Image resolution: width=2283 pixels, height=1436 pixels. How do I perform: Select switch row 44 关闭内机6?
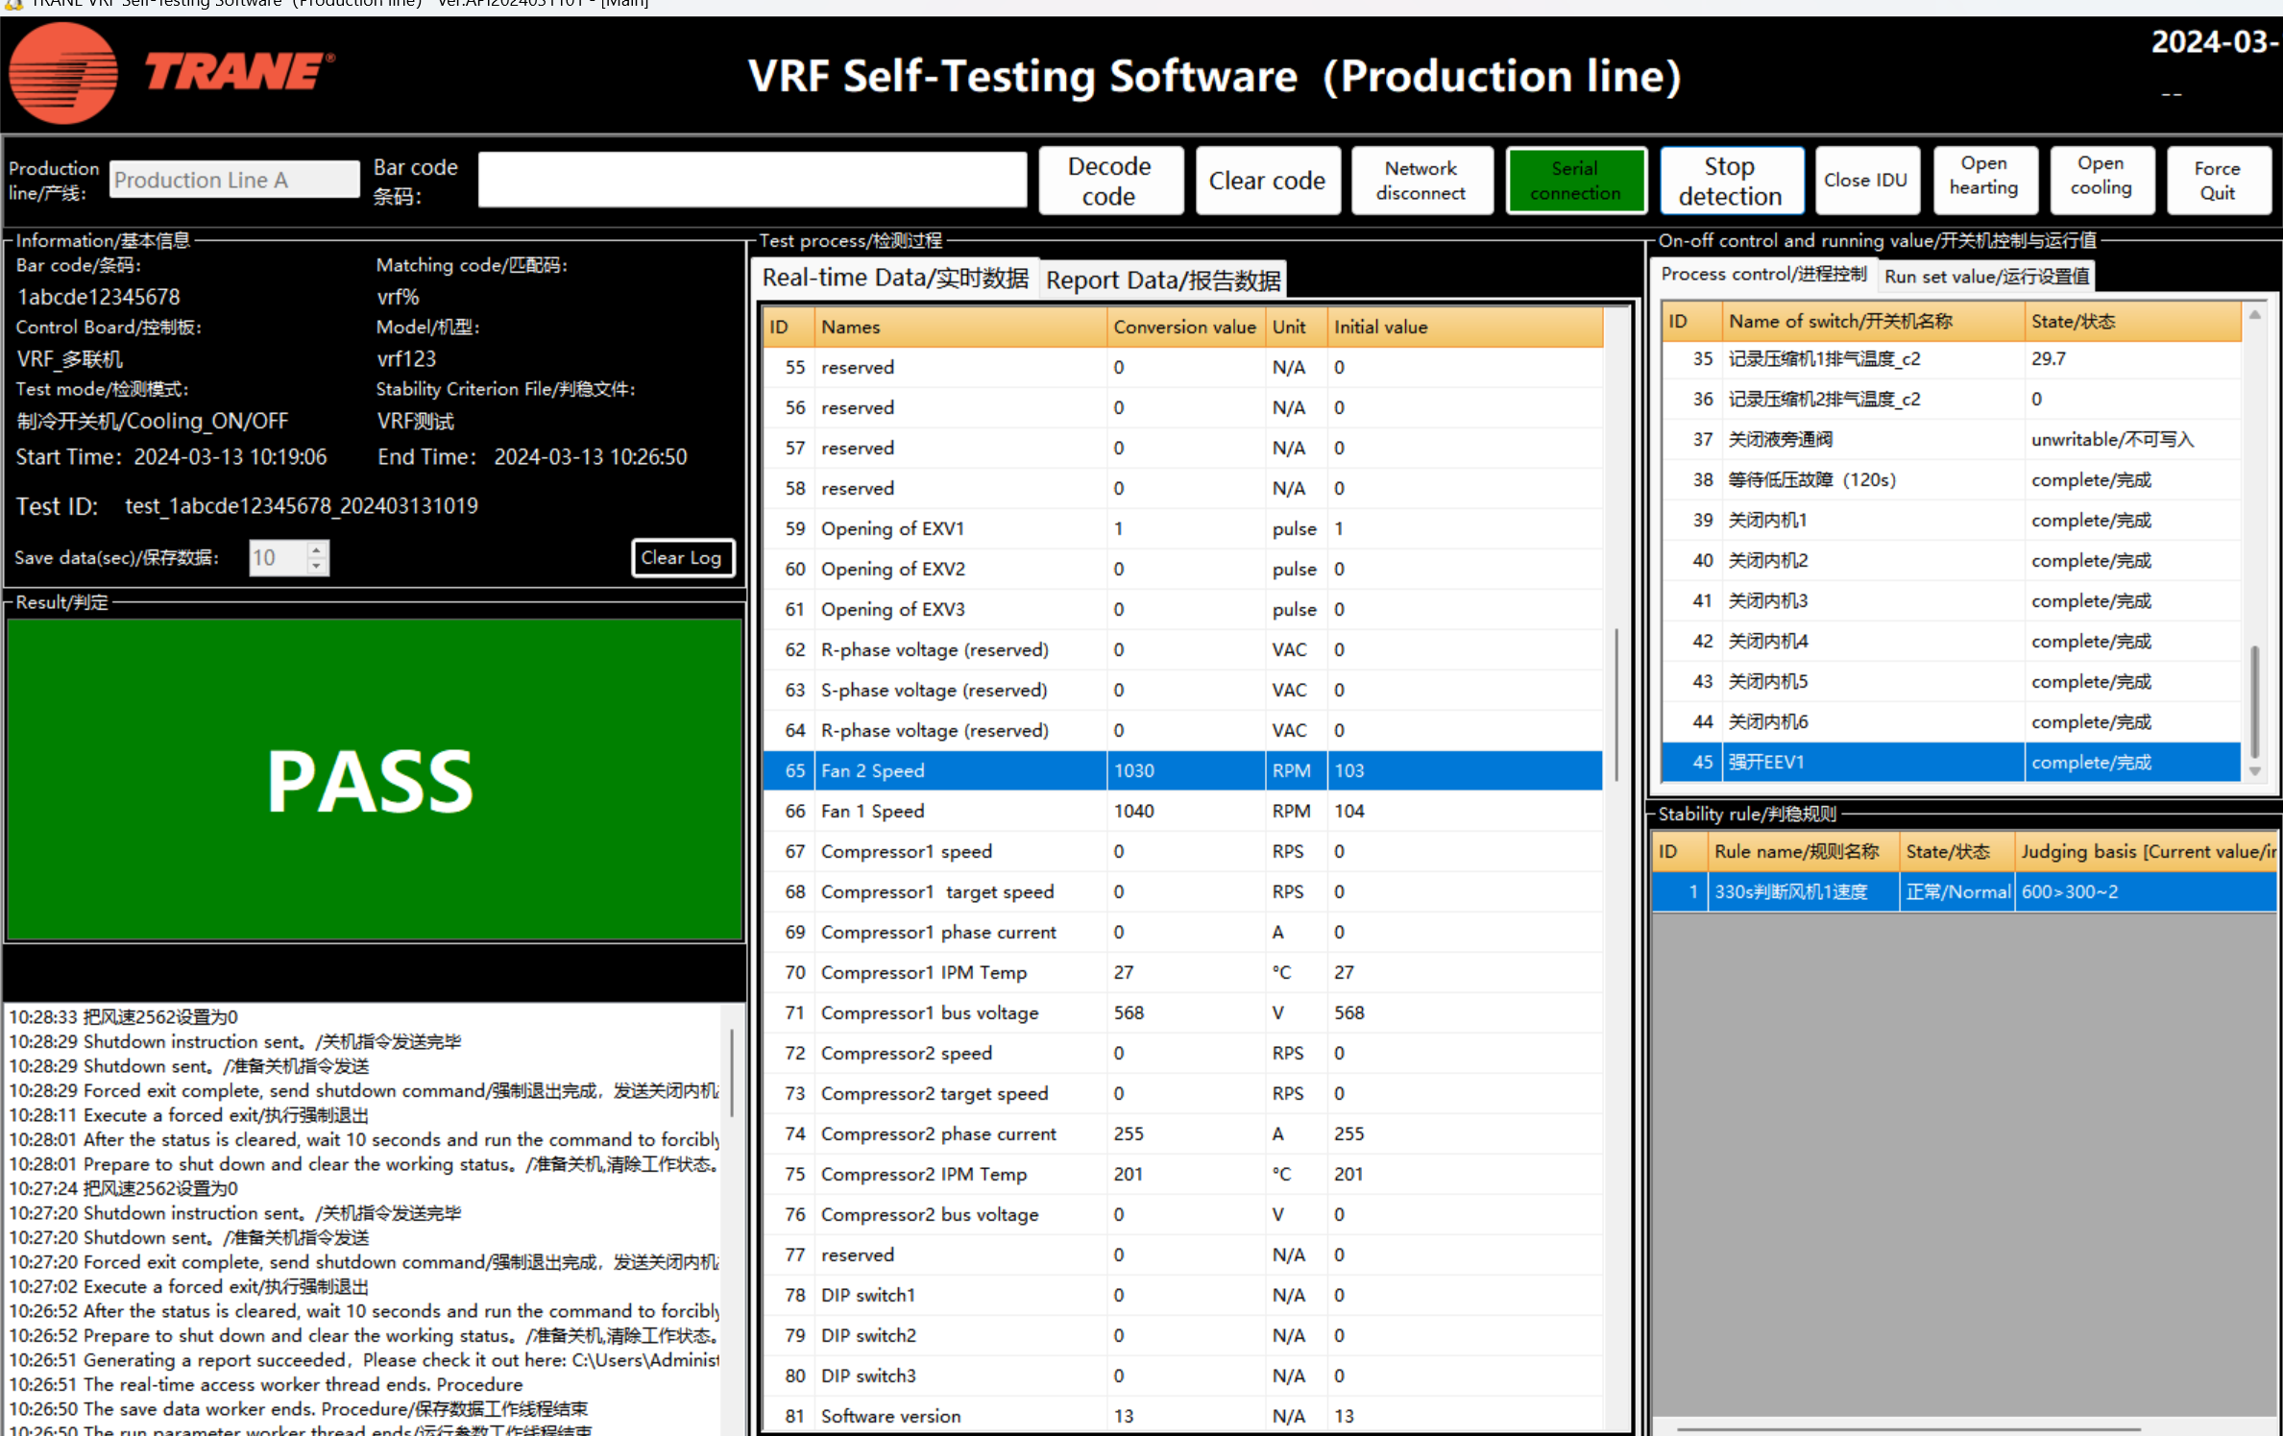tap(1952, 721)
